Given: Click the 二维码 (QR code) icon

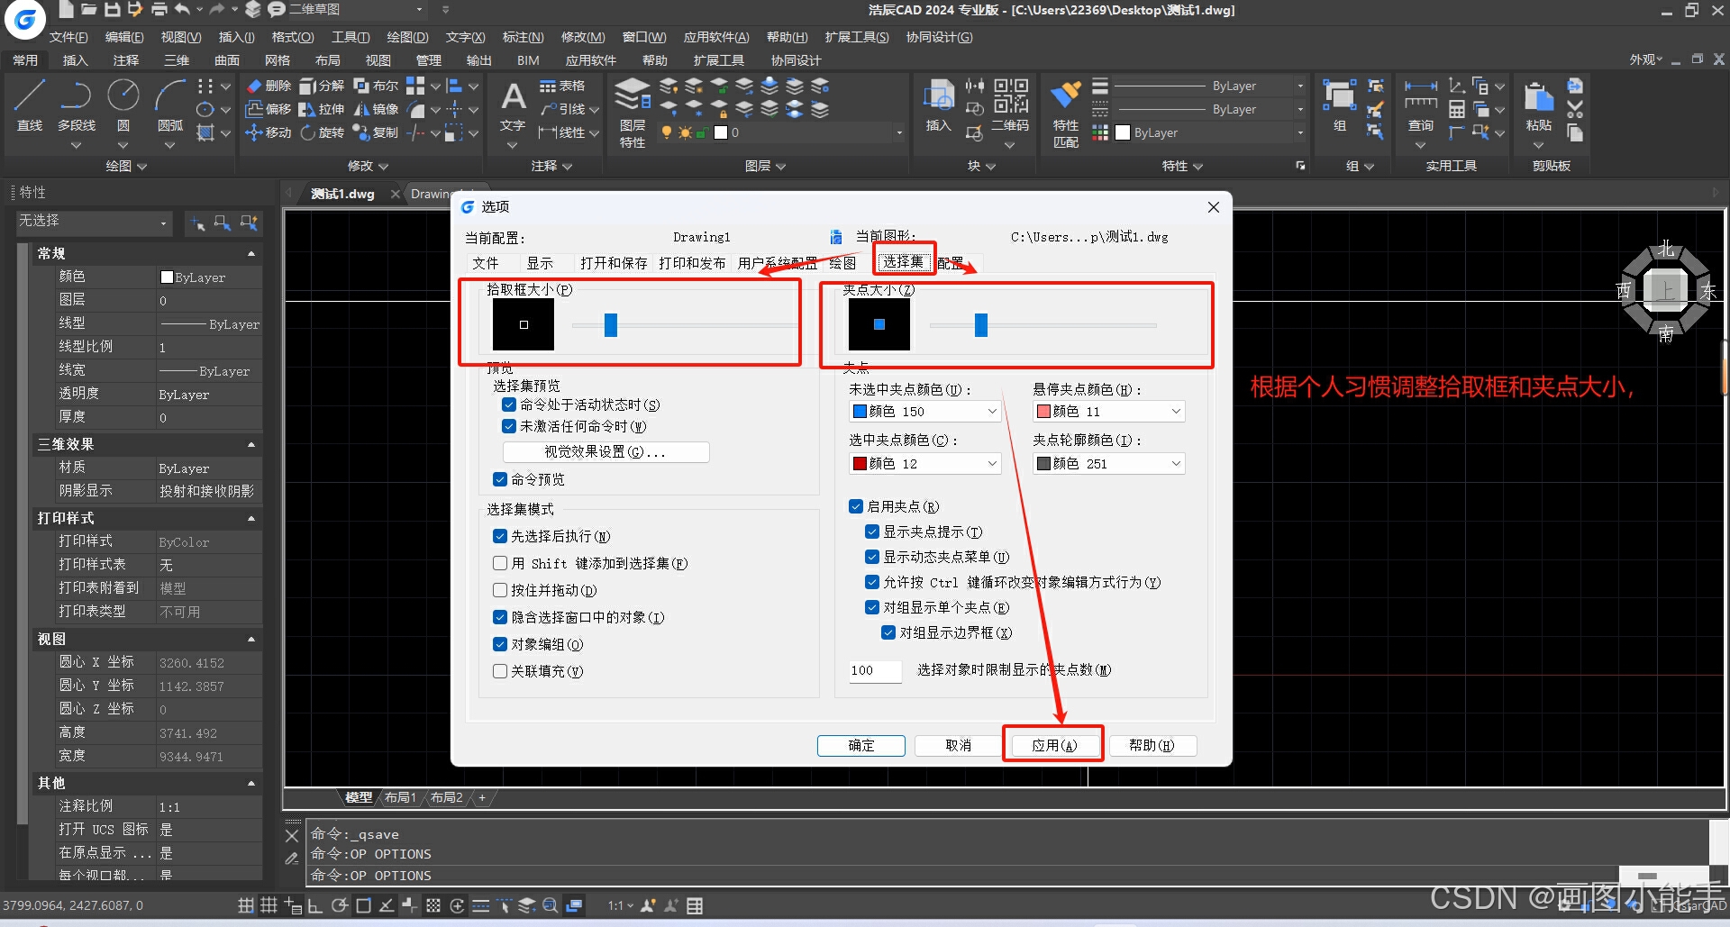Looking at the screenshot, I should coord(1010,105).
